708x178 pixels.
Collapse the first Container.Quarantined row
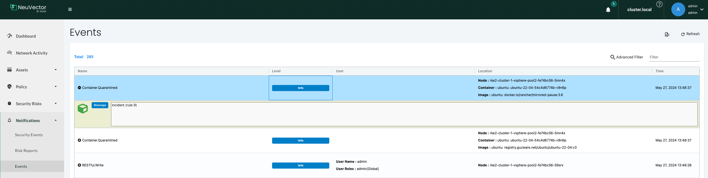click(x=79, y=88)
